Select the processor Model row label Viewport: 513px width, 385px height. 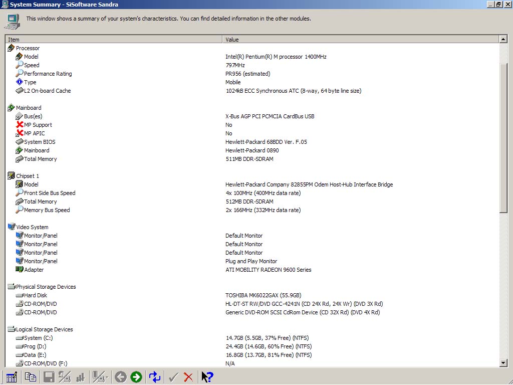tap(31, 57)
